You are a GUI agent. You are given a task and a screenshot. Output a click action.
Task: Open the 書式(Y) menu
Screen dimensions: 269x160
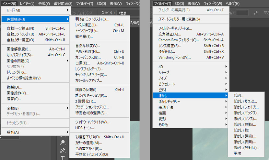[x=44, y=4]
